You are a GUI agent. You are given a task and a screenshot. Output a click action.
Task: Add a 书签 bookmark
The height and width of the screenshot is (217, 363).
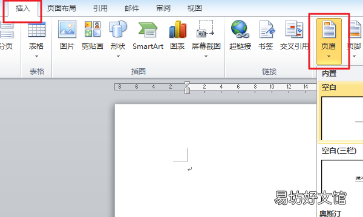point(266,36)
